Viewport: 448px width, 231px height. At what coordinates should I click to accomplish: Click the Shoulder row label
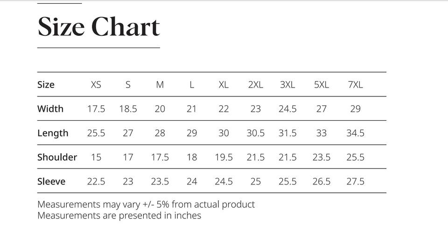pyautogui.click(x=57, y=157)
